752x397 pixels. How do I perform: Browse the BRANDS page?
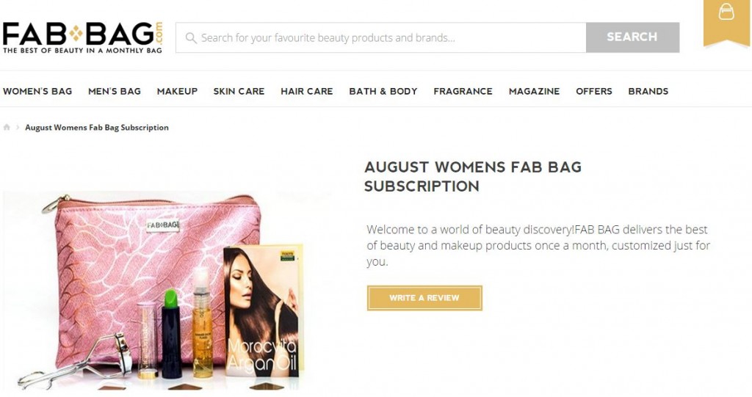click(648, 91)
